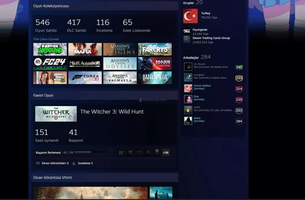This screenshot has width=305, height=200.
Task: Click the Oyungezer group logo
Action: [187, 31]
